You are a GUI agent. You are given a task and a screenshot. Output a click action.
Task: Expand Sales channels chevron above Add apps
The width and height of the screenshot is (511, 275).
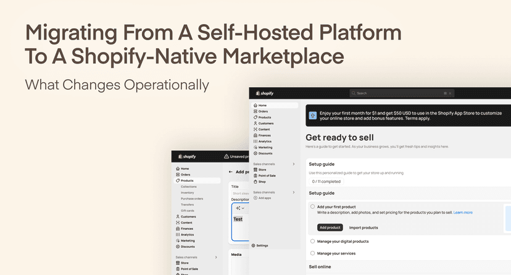(294, 192)
